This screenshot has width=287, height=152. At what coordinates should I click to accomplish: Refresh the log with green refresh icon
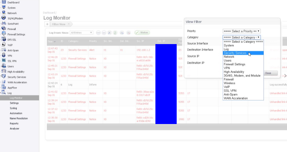(x=115, y=32)
